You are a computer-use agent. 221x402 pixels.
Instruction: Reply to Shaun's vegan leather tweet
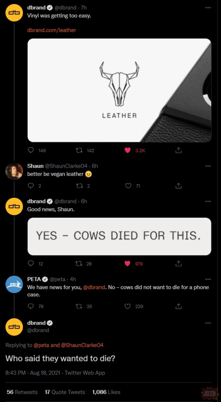coord(31,186)
